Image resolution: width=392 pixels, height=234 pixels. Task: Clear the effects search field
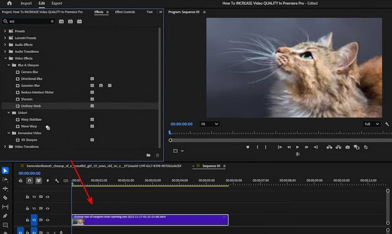(x=52, y=21)
